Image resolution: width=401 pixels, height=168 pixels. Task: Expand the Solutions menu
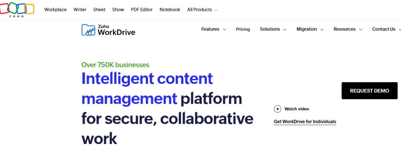click(273, 29)
